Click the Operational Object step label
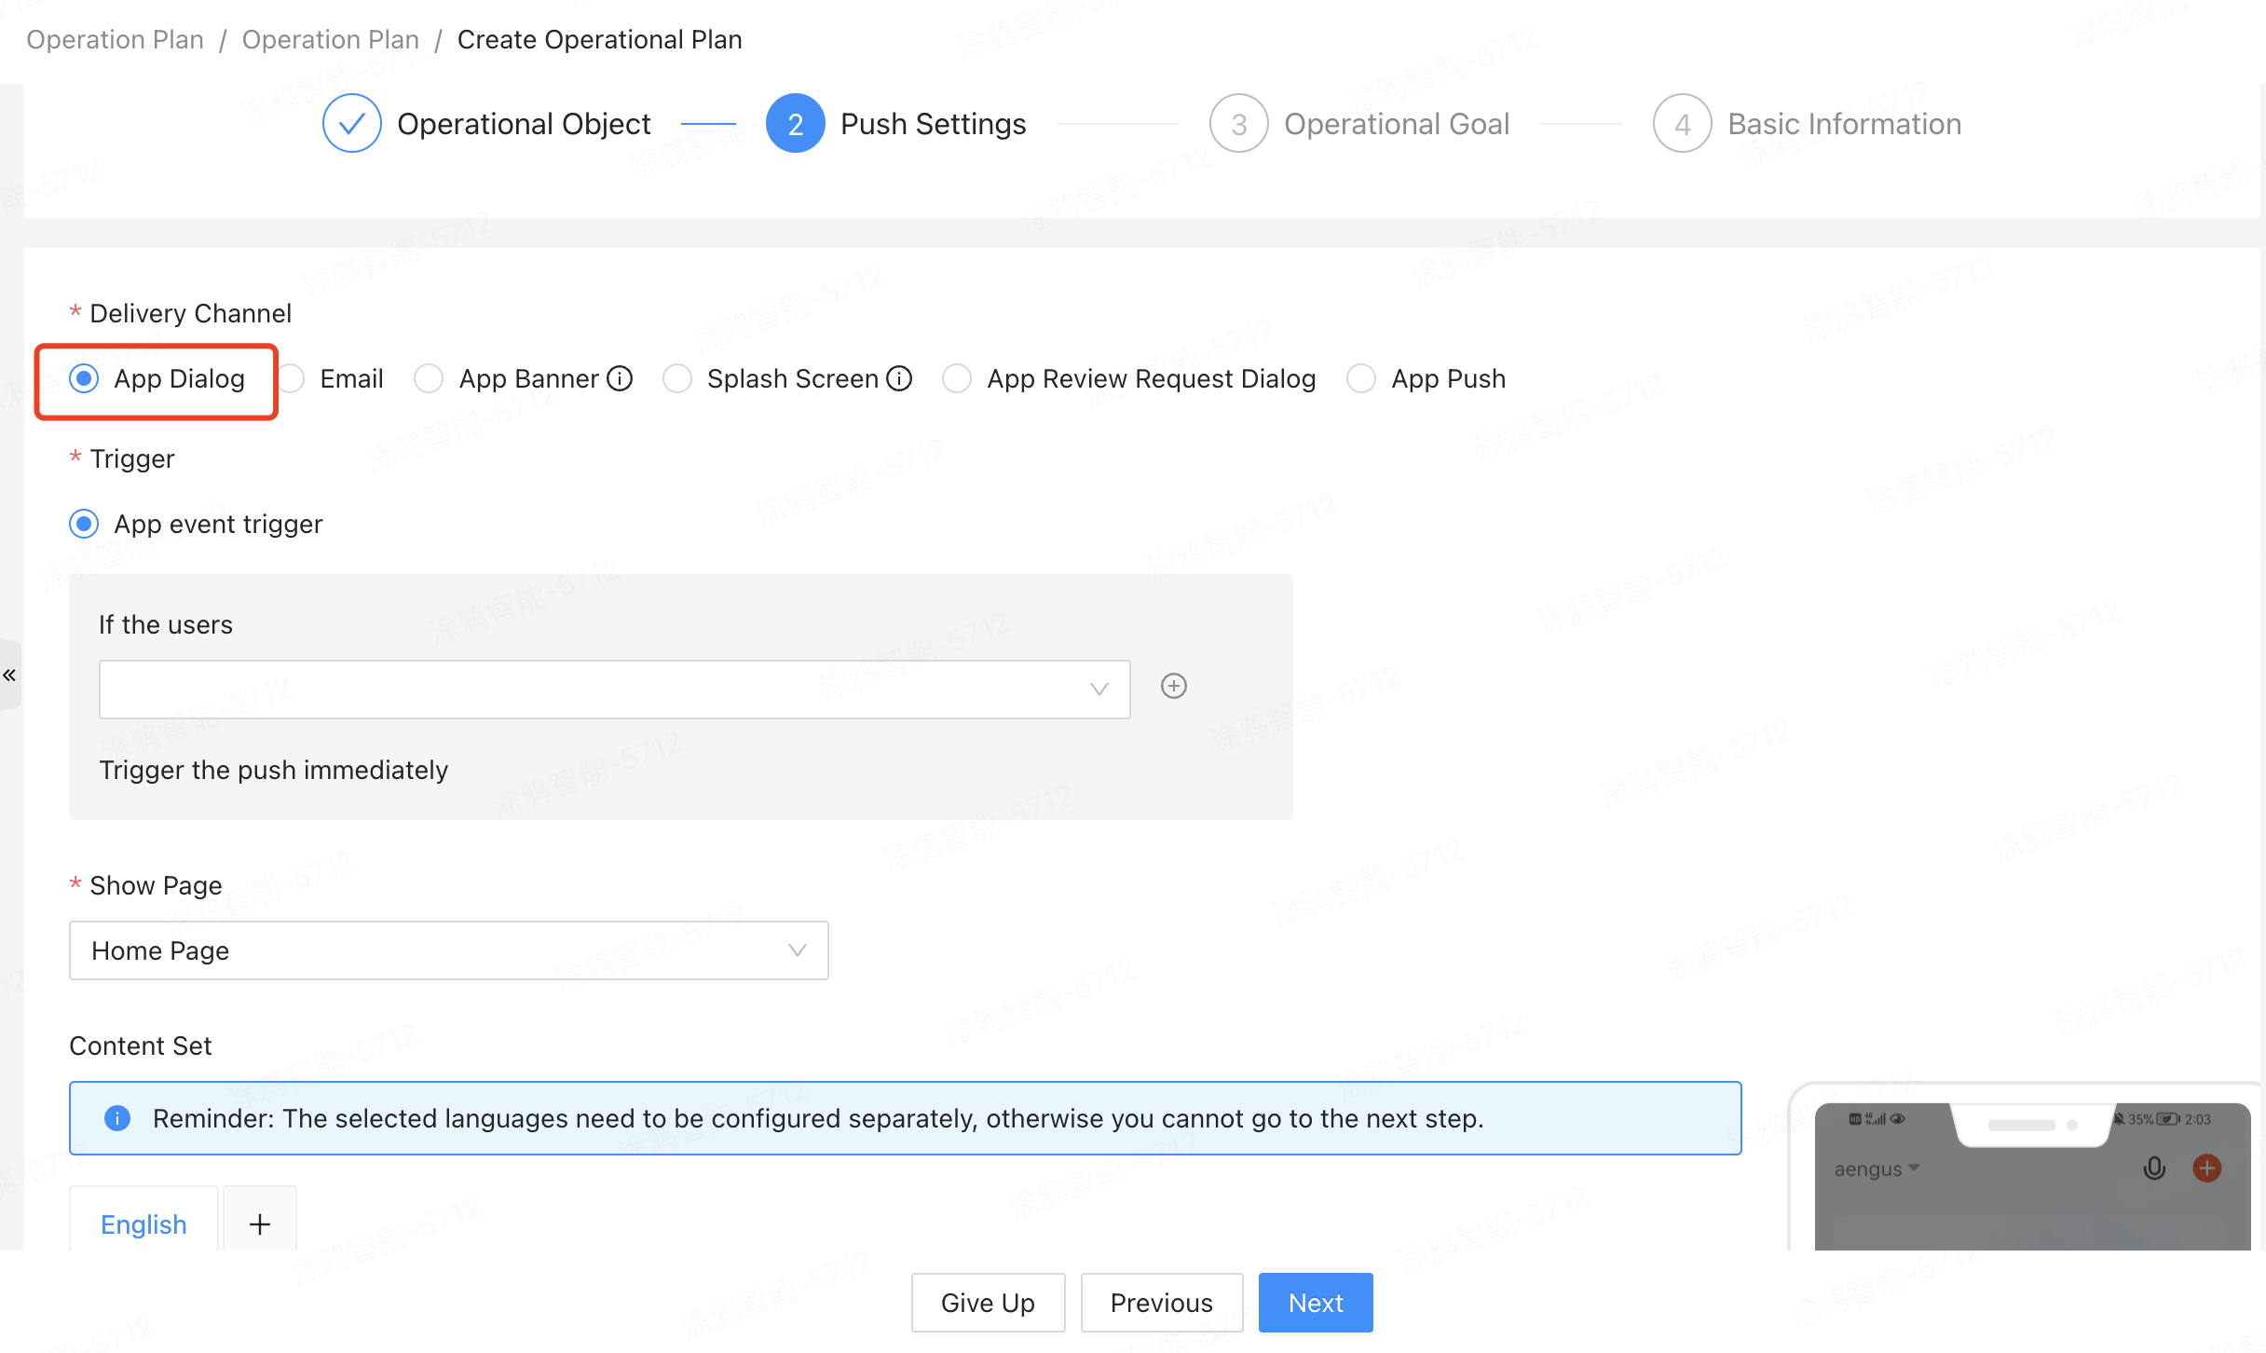This screenshot has height=1353, width=2266. tap(524, 124)
